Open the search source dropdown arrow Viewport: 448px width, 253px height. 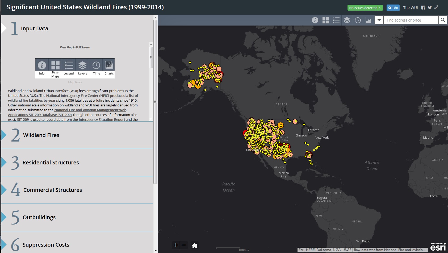coord(379,20)
